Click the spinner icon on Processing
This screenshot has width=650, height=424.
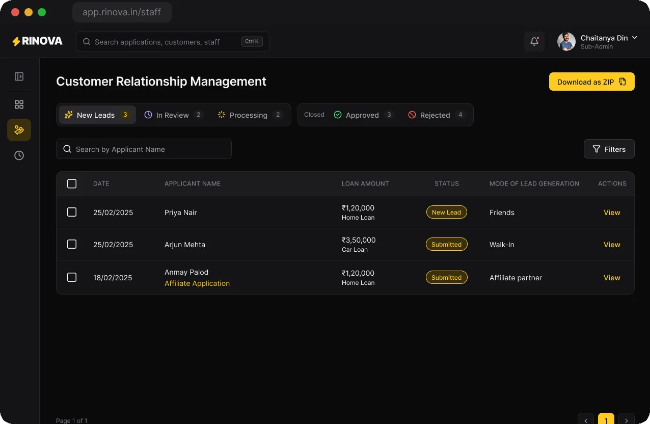(222, 115)
